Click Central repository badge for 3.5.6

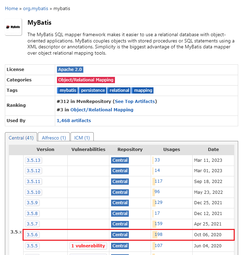(x=120, y=235)
